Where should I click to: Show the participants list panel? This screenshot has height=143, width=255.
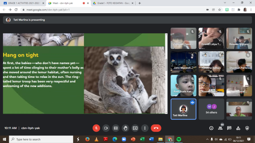220,128
